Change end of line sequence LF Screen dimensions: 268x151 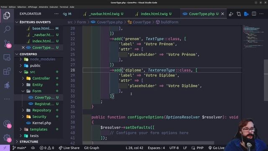[185, 148]
